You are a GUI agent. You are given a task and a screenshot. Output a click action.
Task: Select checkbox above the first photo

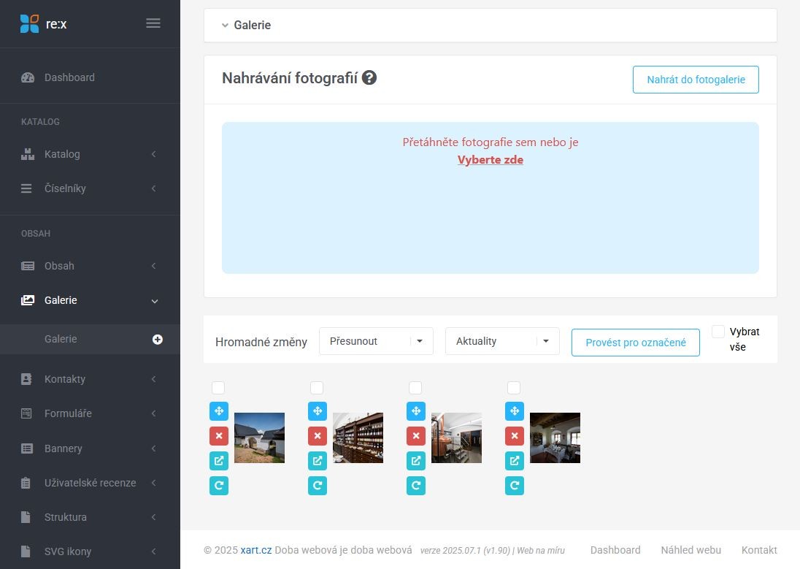point(218,388)
